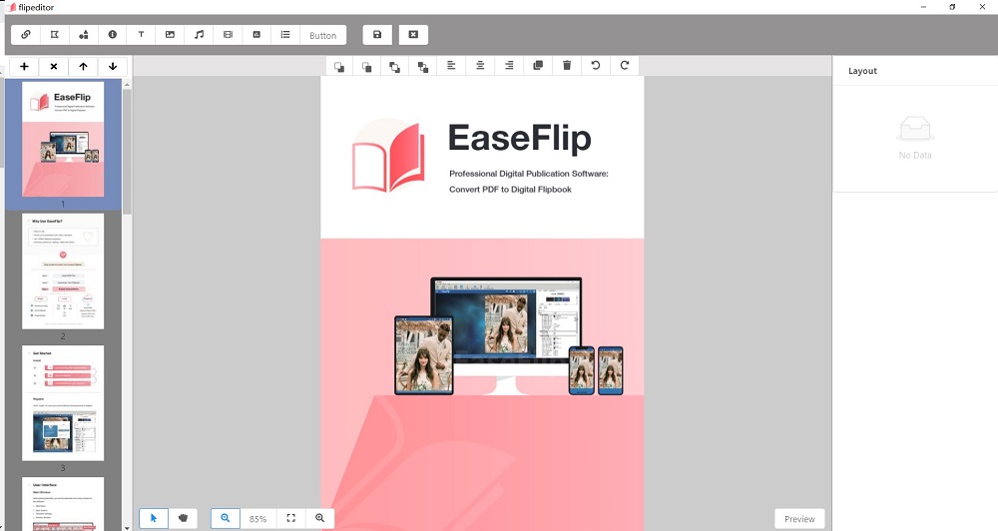Viewport: 998px width, 531px height.
Task: Add an image using the picture icon
Action: tap(170, 35)
